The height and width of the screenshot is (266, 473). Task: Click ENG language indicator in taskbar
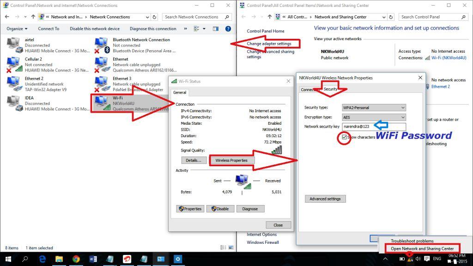(437, 259)
